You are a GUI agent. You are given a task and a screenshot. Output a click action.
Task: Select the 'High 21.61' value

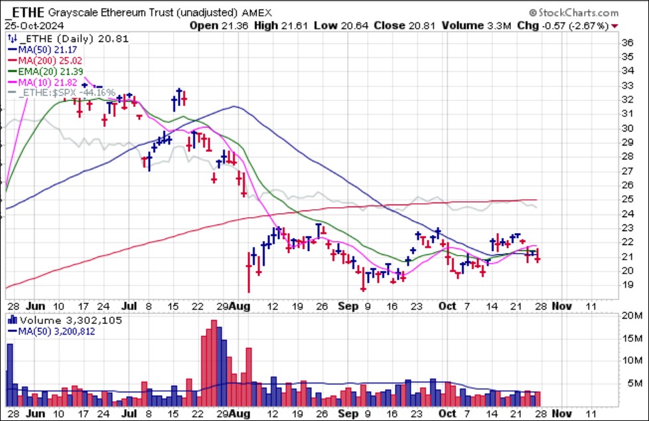281,26
